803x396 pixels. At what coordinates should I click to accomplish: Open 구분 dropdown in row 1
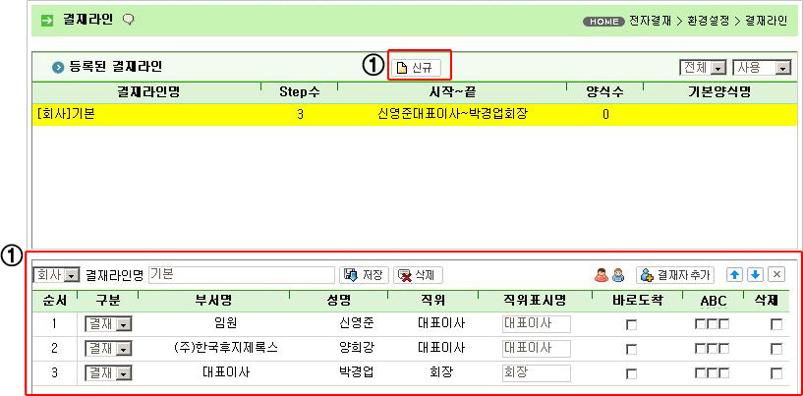108,323
